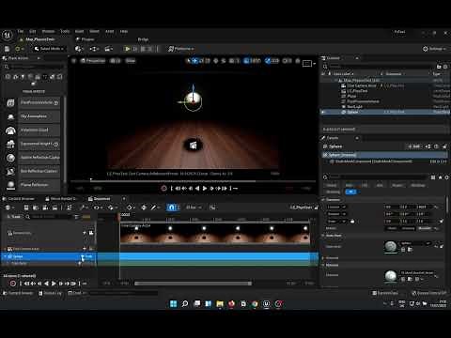This screenshot has width=451, height=338.
Task: Start Play in Editor with green play icon
Action: [x=127, y=49]
